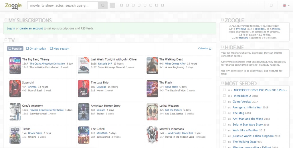Click Grey's Anatomy poster thumbnail
This screenshot has width=293, height=148.
pyautogui.click(x=15, y=112)
